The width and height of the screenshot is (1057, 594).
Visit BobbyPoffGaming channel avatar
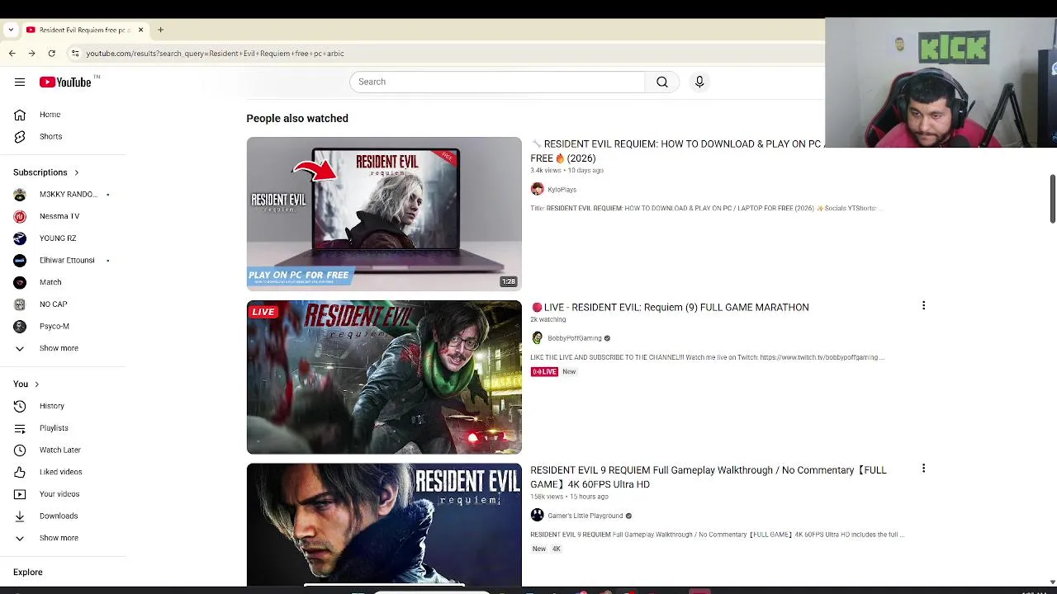[x=537, y=337]
